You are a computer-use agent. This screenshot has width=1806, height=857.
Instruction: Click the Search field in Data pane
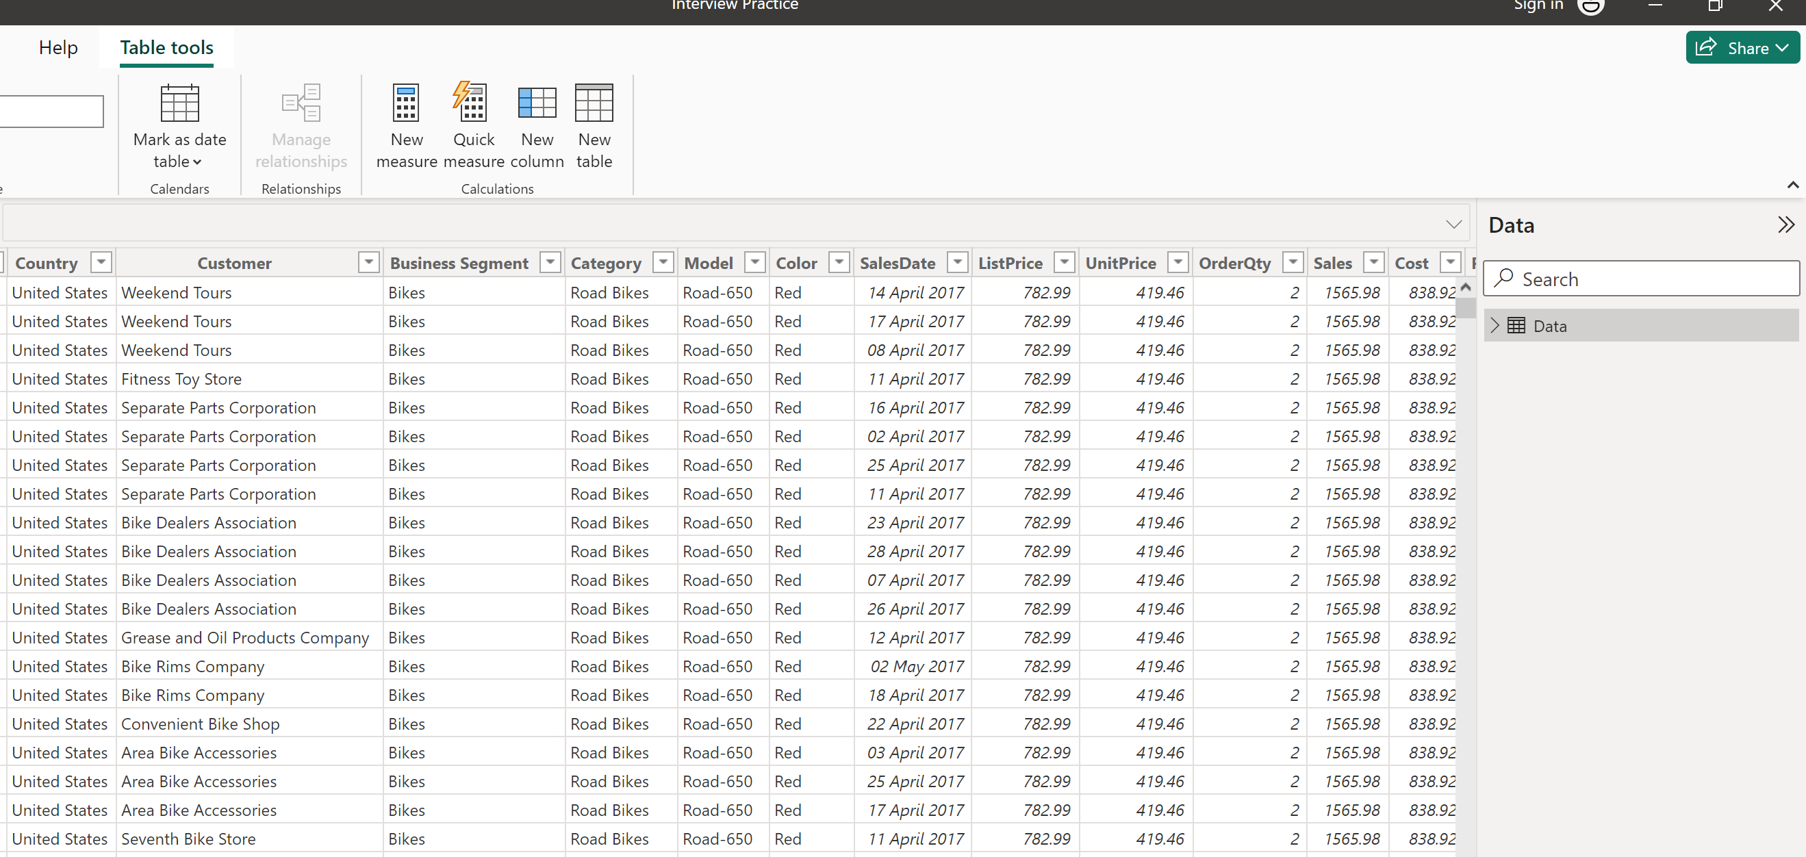pos(1640,279)
